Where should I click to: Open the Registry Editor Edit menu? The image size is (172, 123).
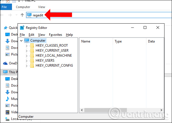(x=31, y=35)
